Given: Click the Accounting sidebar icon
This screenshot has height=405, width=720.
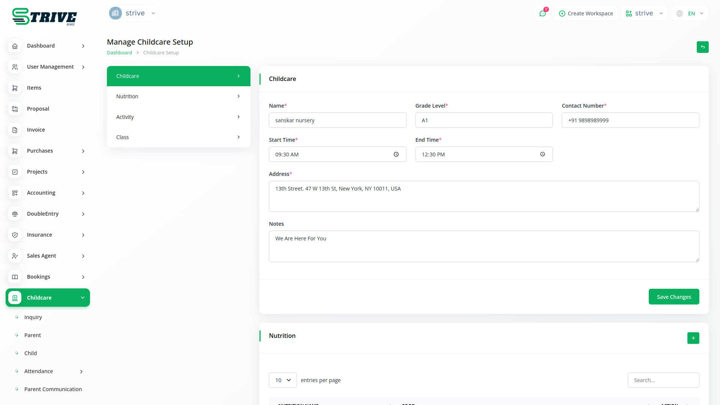Looking at the screenshot, I should [15, 193].
